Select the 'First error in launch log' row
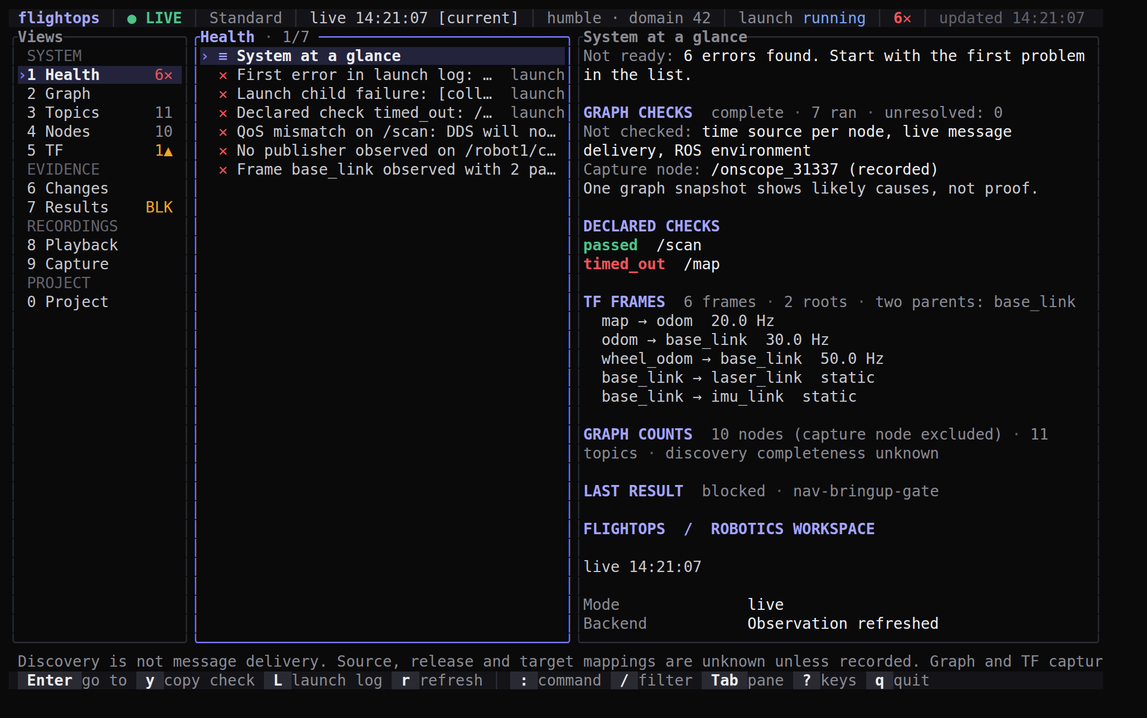 pos(383,75)
